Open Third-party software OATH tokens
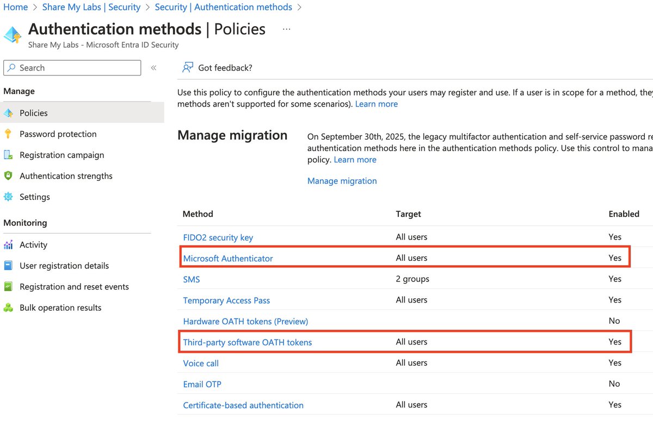Image resolution: width=653 pixels, height=421 pixels. pyautogui.click(x=247, y=342)
